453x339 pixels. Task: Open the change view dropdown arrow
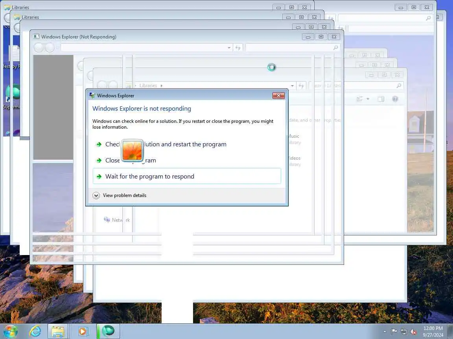[368, 99]
